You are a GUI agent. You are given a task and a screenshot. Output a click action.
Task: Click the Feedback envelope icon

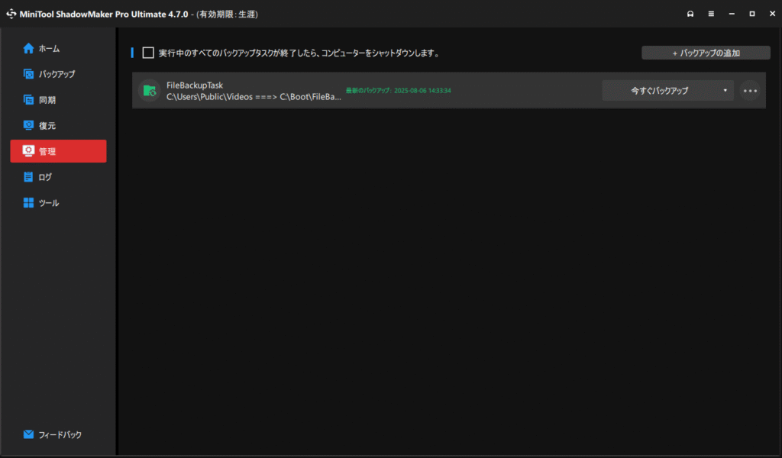tap(28, 434)
